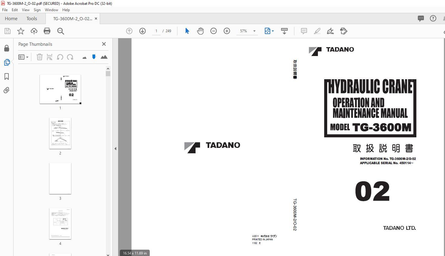Select the TG-3600M-2_O-02 document tab

(73, 19)
